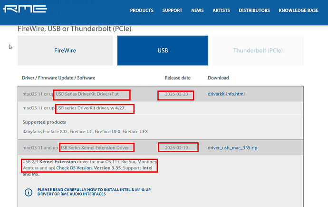Open the KNOWLEDGE BASE page

(x=299, y=10)
